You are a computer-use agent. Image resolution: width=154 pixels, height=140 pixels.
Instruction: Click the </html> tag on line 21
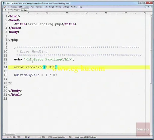[x=15, y=95]
